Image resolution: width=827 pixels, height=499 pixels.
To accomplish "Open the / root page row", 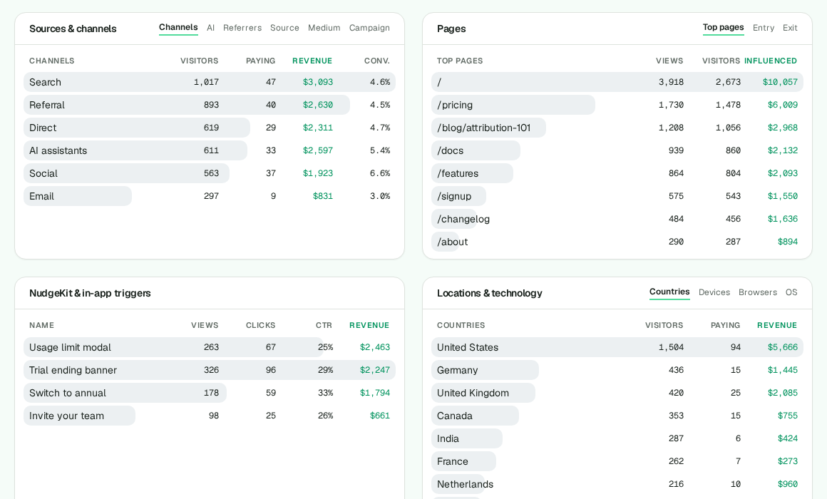I will coord(617,82).
